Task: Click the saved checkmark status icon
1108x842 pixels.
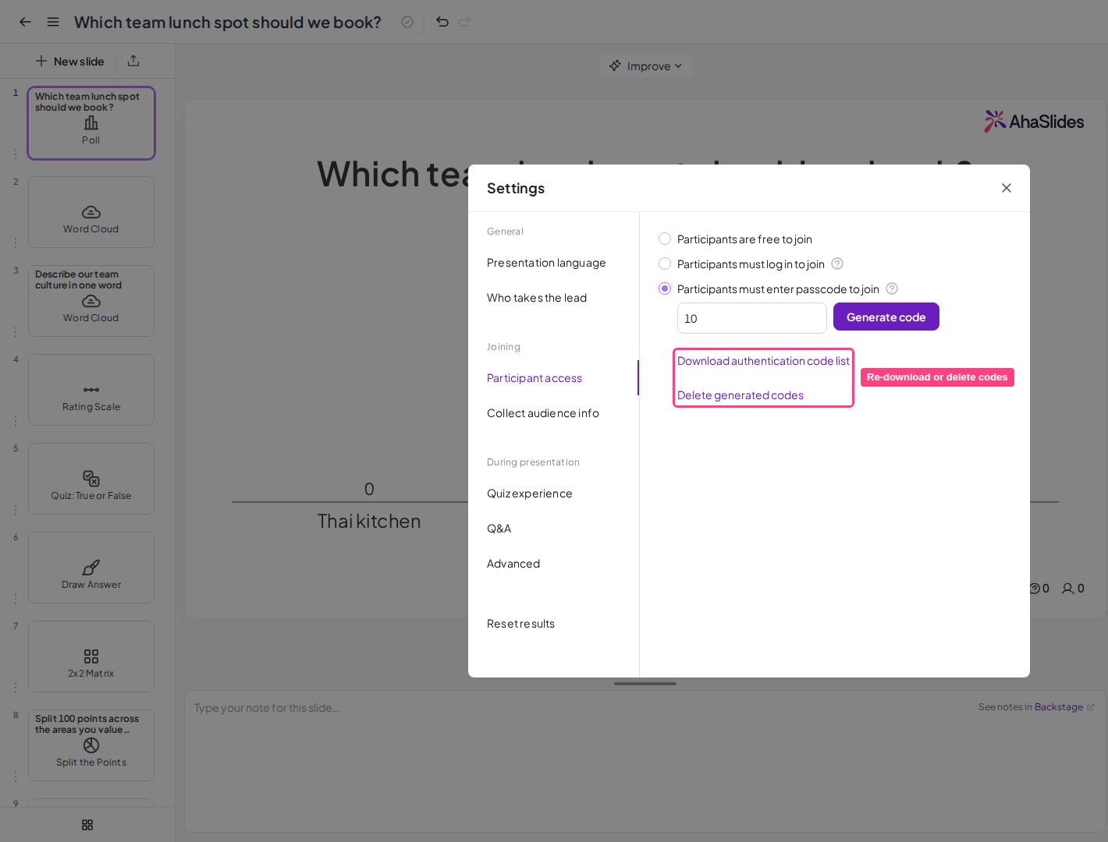Action: coord(407,22)
